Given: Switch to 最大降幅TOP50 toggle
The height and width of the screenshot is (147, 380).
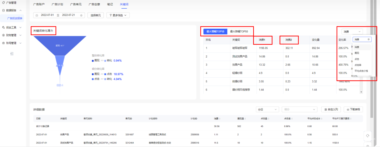Looking at the screenshot, I should (x=239, y=32).
